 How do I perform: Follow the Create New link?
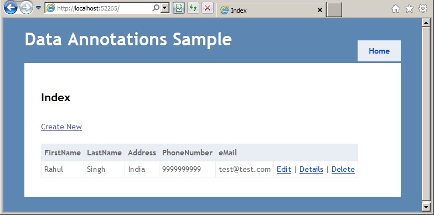point(61,127)
